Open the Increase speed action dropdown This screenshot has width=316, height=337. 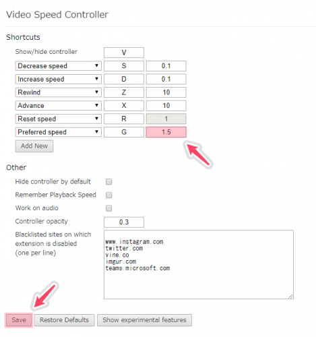pos(58,79)
